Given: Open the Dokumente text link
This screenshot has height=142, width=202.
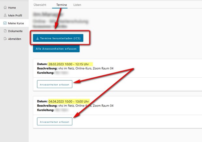Looking at the screenshot, I should click(15, 31).
